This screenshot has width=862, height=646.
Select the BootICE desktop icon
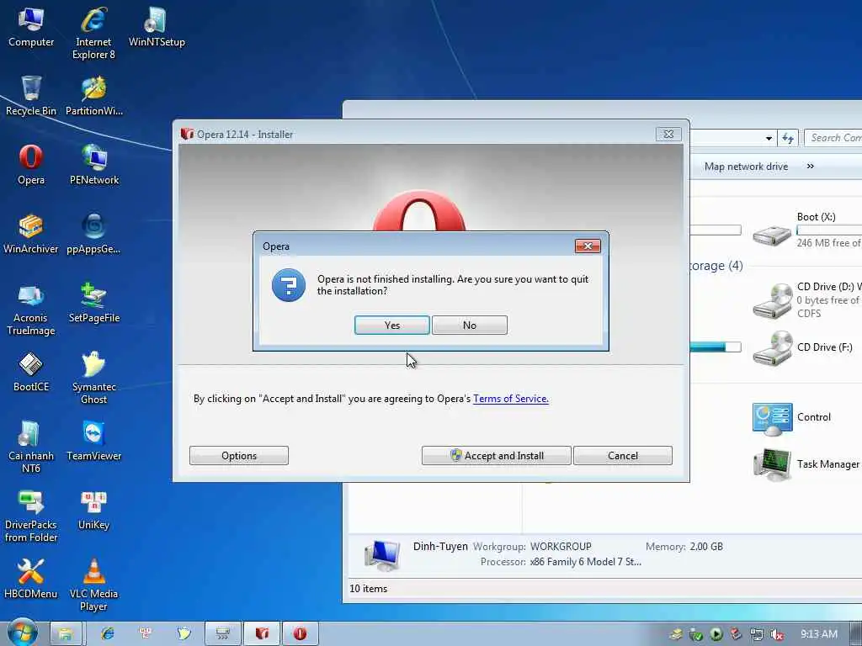(31, 372)
